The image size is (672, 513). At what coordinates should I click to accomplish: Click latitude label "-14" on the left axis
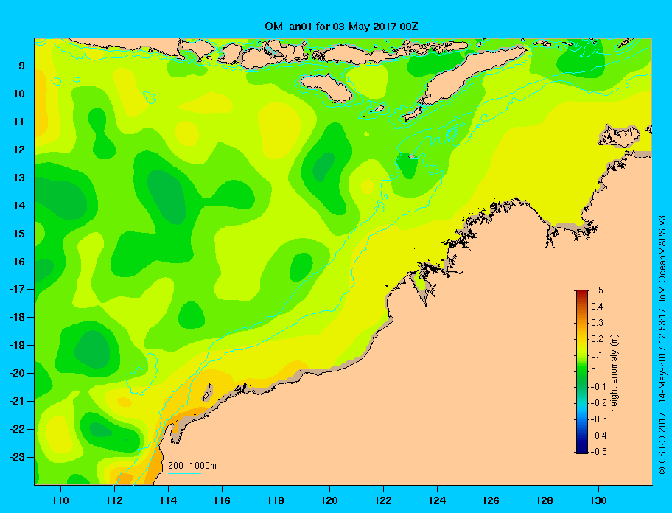pyautogui.click(x=16, y=206)
